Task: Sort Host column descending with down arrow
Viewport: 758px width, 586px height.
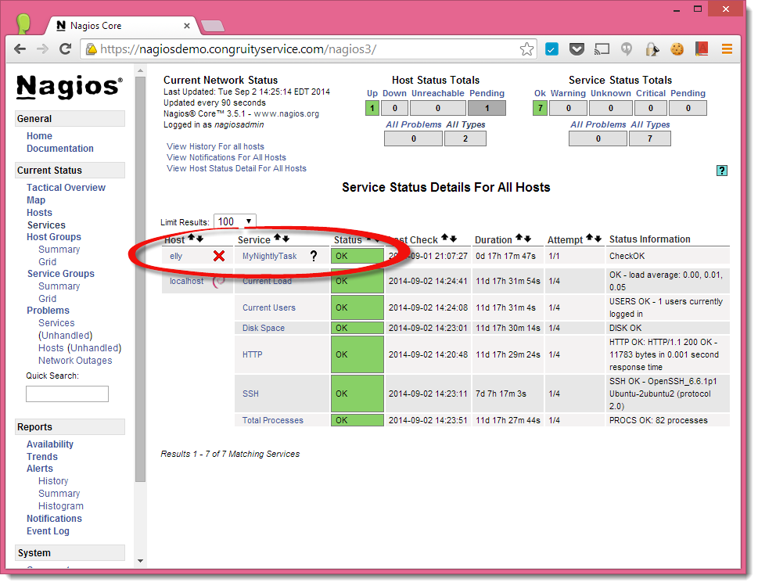Action: pyautogui.click(x=199, y=239)
